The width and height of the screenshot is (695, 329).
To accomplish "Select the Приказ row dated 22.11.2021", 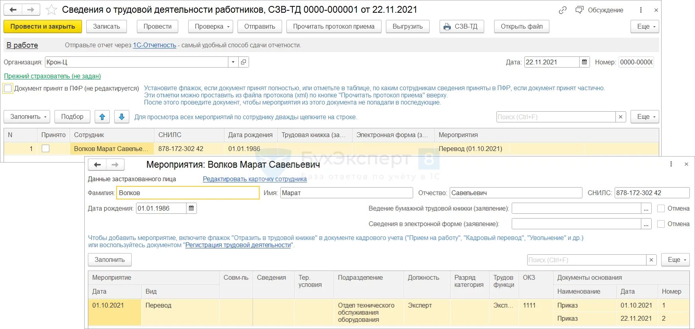I will click(x=621, y=318).
